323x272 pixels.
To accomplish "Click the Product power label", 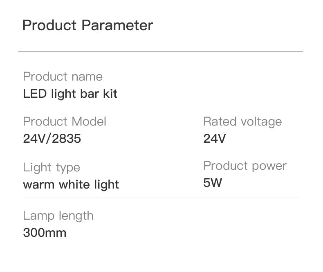I will click(x=245, y=166).
